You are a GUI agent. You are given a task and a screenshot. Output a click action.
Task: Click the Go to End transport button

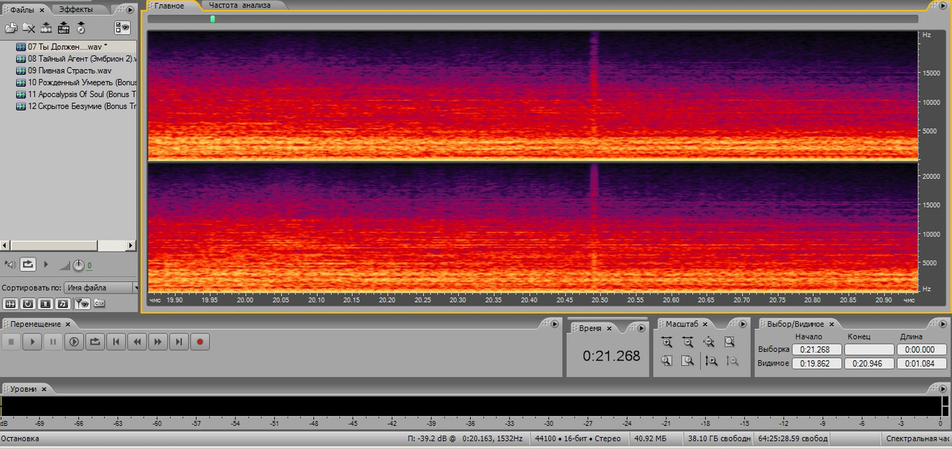coord(178,342)
